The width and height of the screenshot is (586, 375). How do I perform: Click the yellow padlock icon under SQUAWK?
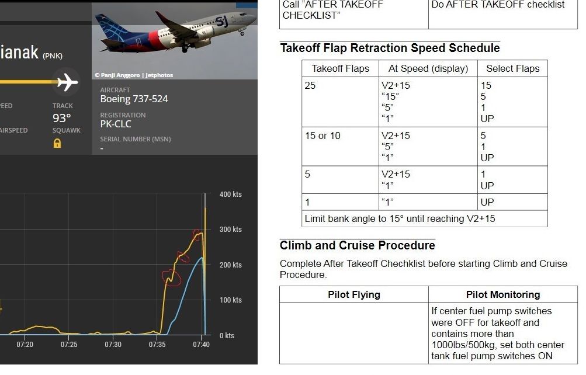tap(57, 144)
